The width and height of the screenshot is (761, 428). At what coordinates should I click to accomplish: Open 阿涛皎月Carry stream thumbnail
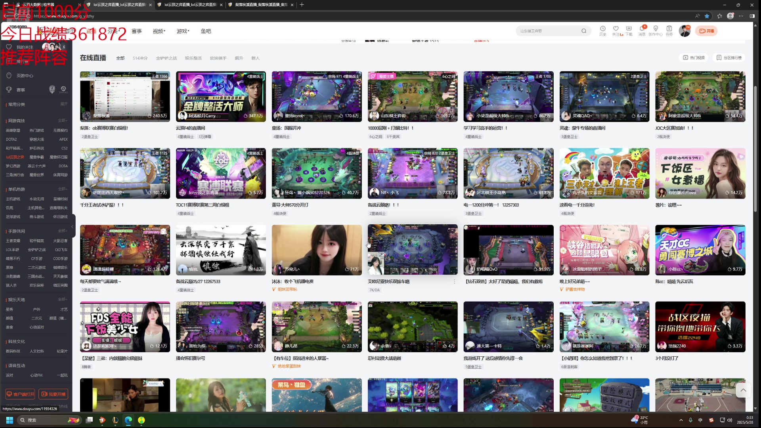click(x=221, y=96)
